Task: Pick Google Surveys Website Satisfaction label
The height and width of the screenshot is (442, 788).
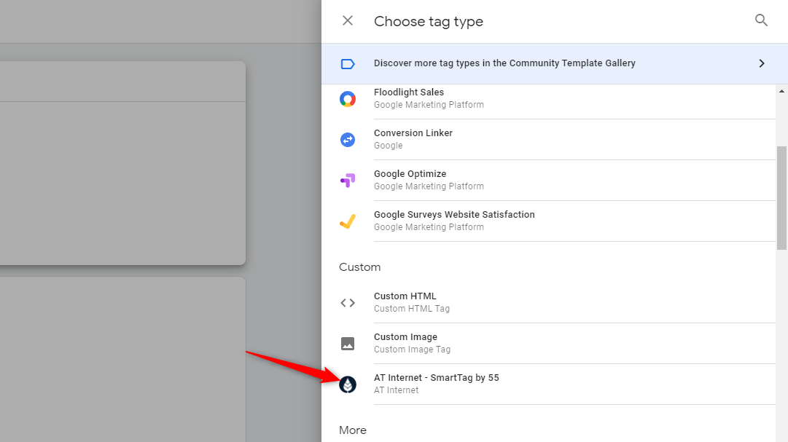Action: 454,215
